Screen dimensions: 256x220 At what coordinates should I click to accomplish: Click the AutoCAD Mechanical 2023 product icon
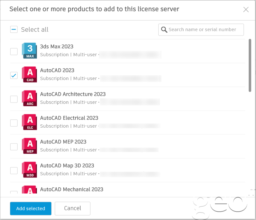(x=29, y=190)
